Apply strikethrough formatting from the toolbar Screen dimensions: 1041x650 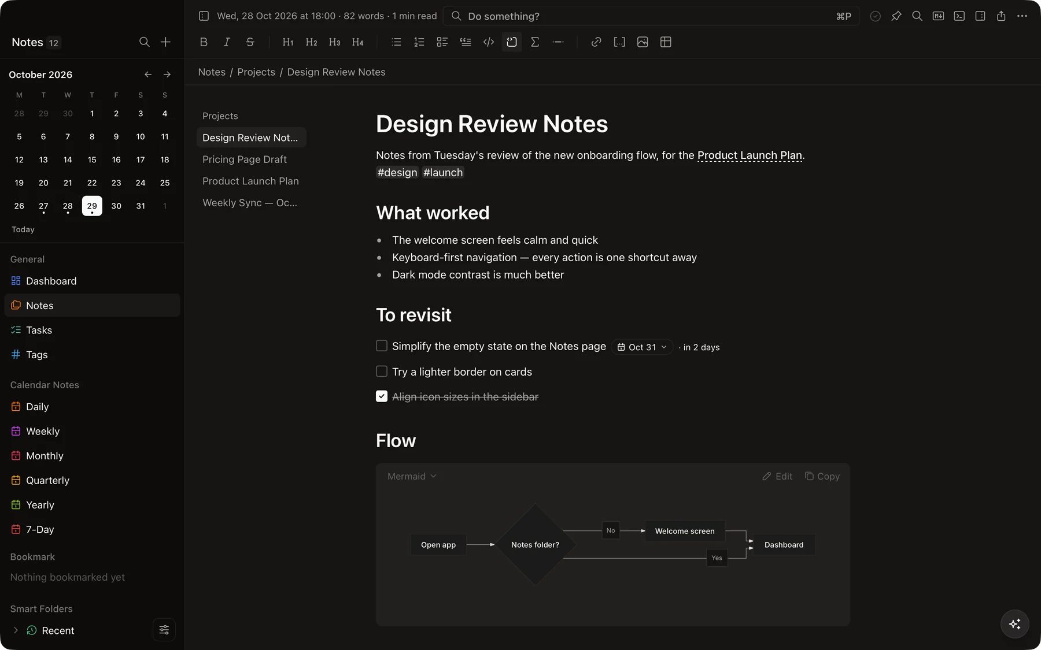[x=250, y=42]
